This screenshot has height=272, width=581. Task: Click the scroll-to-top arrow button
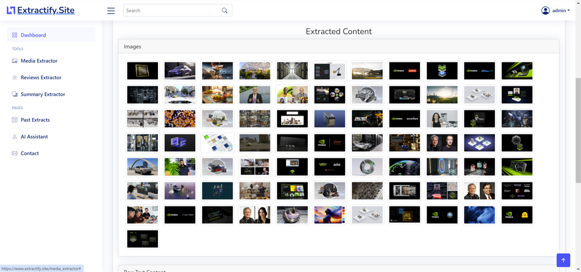coord(563,260)
